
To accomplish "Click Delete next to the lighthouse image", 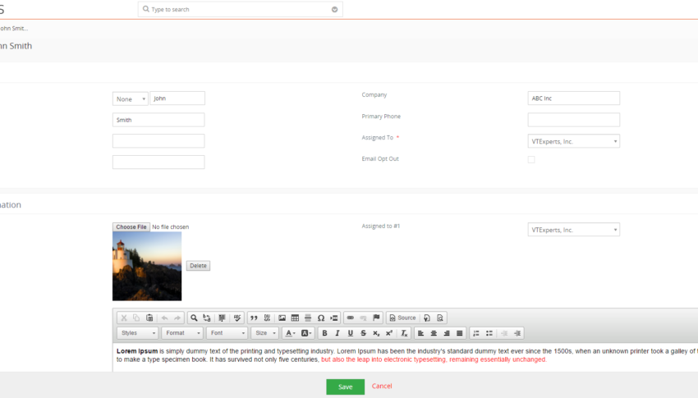I will [x=198, y=266].
